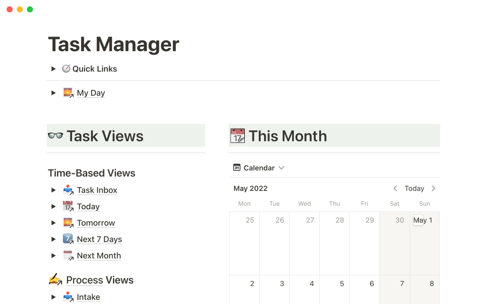
Task: Click the spiral calendar icon for Next Month
Action: tap(68, 255)
